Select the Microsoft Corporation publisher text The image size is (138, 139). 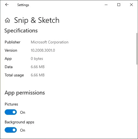[x=49, y=42]
